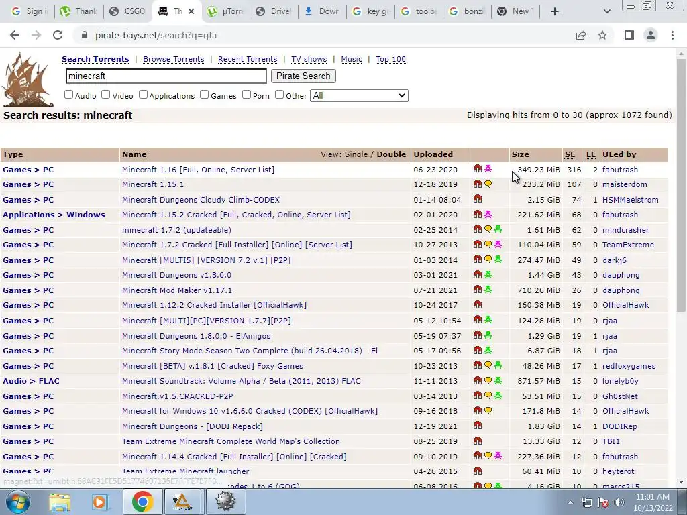Open the side panel icon in Chrome toolbar
The width and height of the screenshot is (687, 515).
click(x=629, y=35)
